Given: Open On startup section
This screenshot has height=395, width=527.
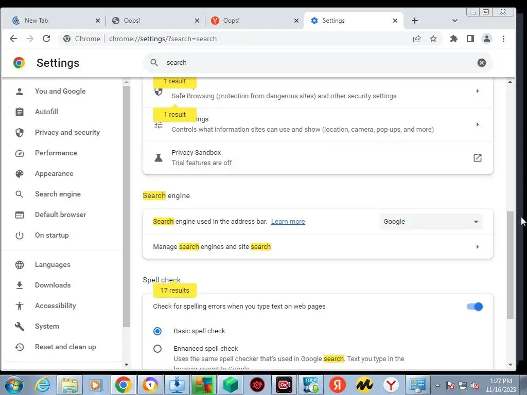Looking at the screenshot, I should pos(52,235).
